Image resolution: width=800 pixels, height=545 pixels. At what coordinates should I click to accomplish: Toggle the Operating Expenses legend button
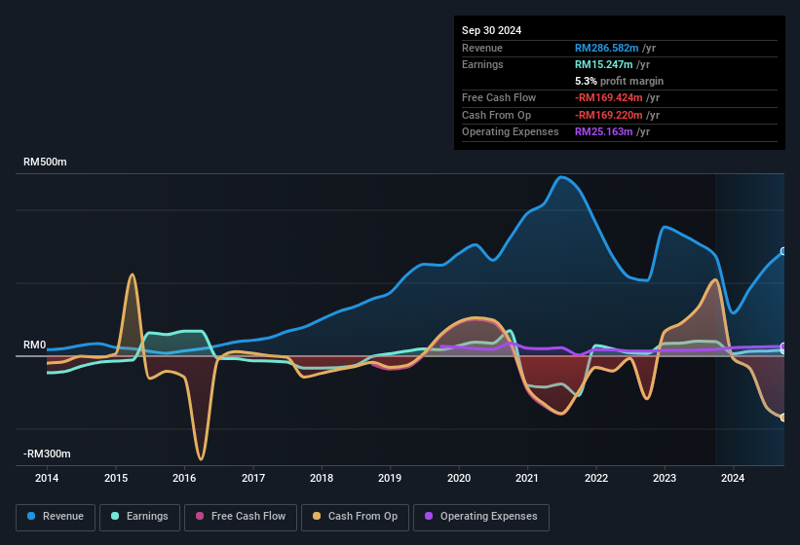pyautogui.click(x=481, y=517)
